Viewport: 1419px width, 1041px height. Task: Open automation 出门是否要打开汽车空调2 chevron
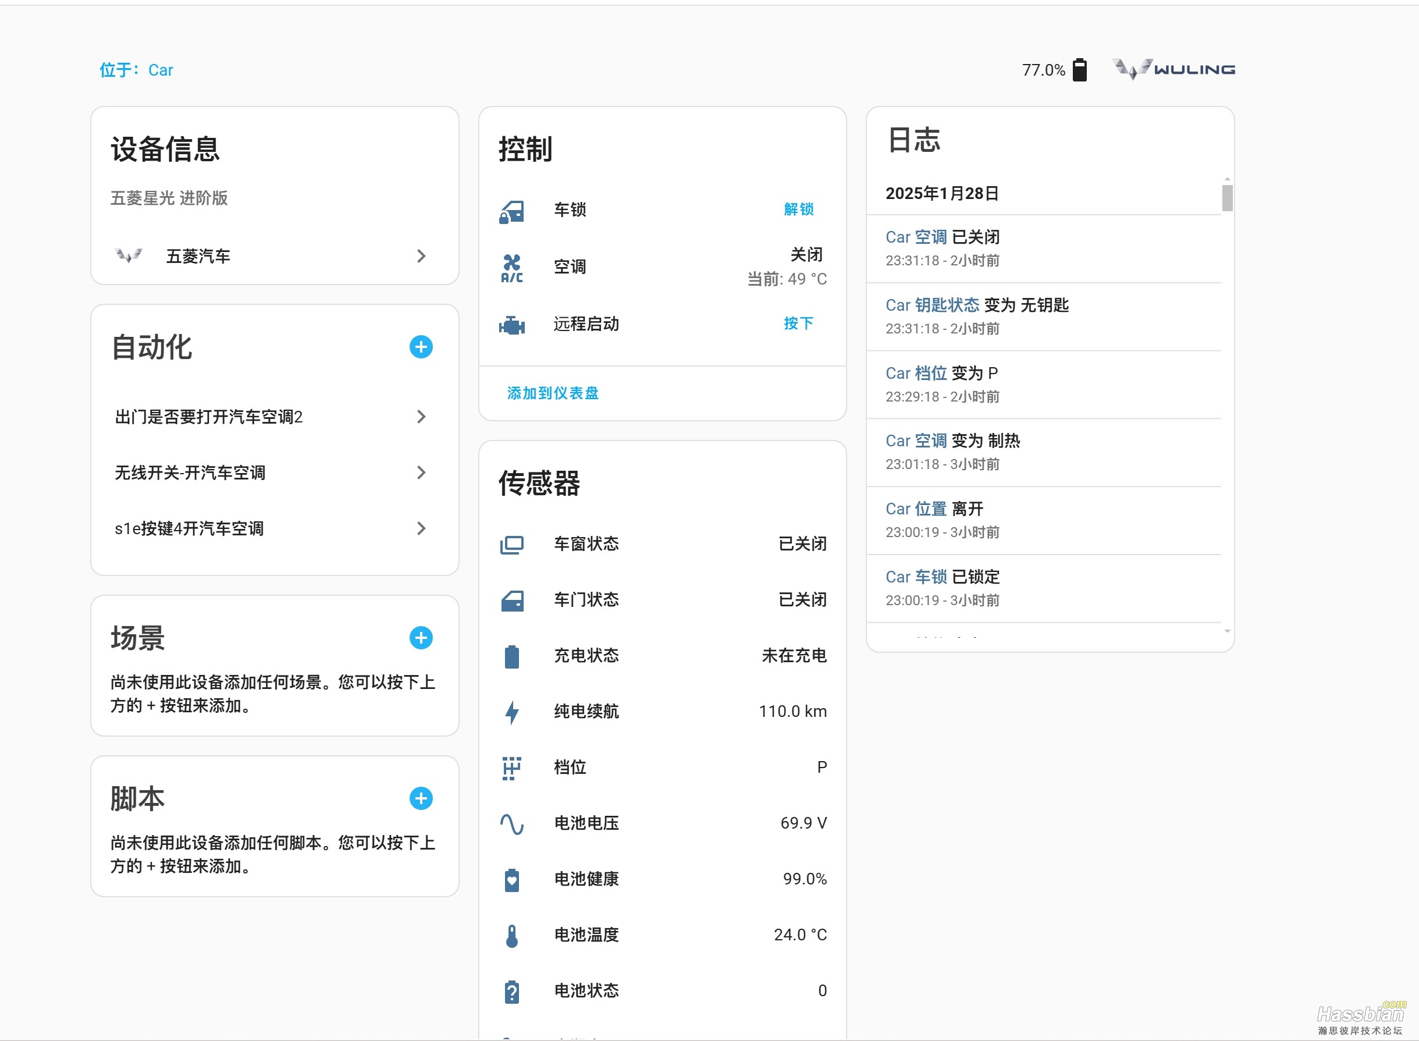point(421,417)
